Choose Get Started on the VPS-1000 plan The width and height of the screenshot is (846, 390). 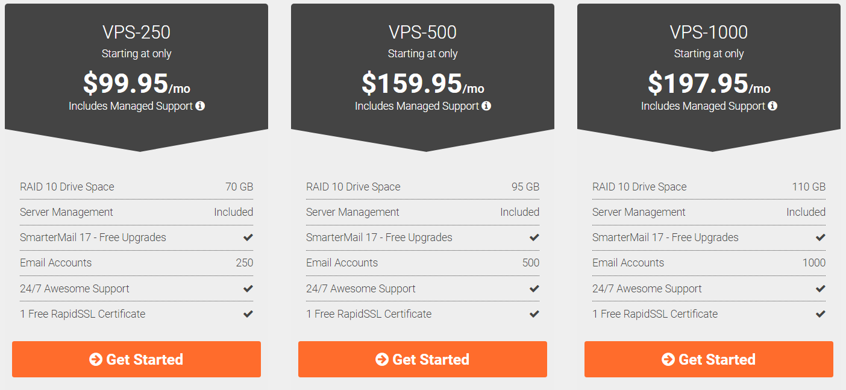(x=709, y=359)
